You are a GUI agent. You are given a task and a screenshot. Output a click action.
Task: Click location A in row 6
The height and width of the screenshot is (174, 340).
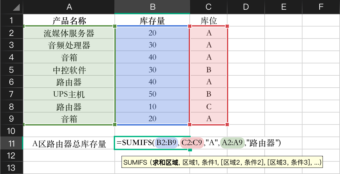(x=208, y=82)
